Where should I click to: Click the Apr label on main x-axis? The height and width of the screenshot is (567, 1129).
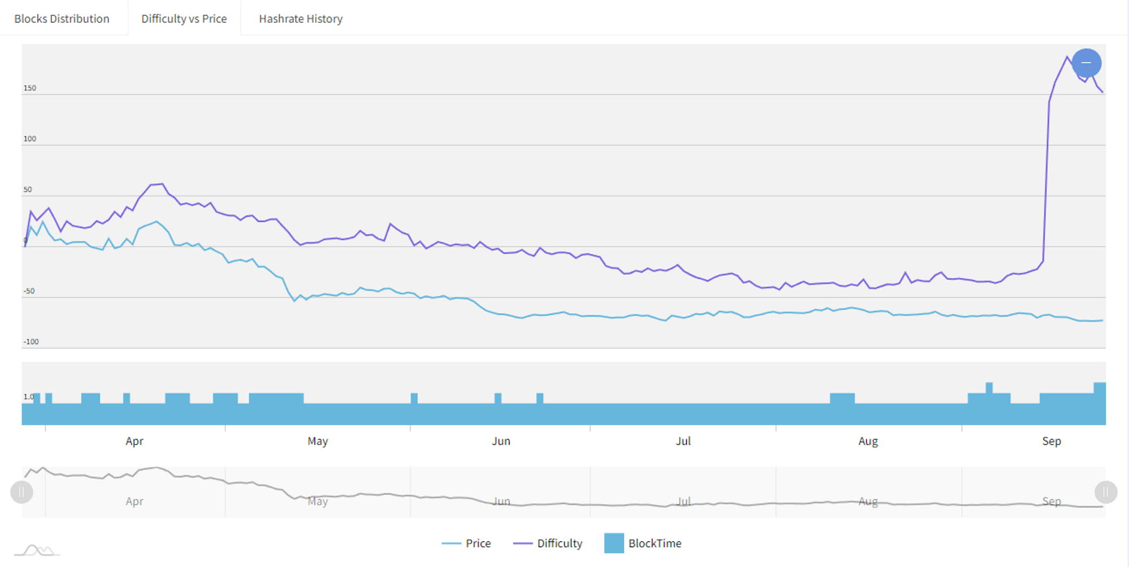click(134, 441)
